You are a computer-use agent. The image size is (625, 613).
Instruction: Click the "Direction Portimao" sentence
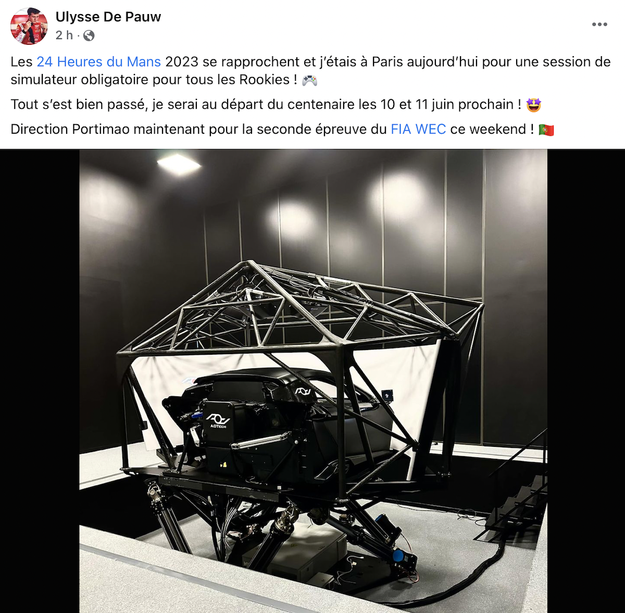[x=282, y=129]
